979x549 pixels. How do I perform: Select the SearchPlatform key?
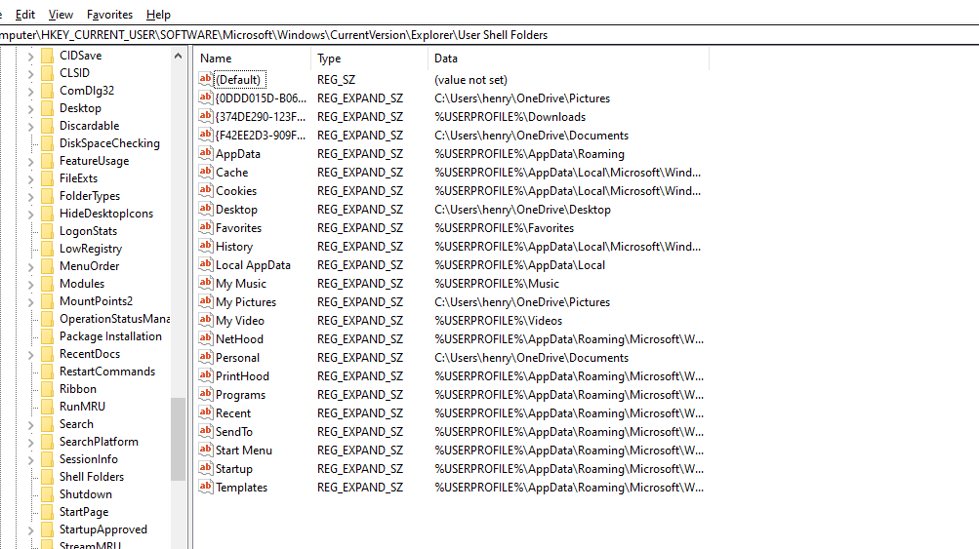point(99,441)
